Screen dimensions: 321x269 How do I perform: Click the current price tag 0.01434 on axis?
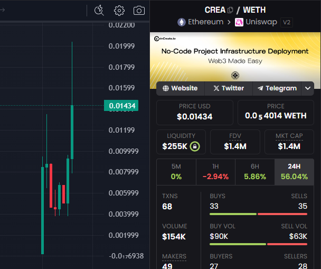click(x=121, y=106)
